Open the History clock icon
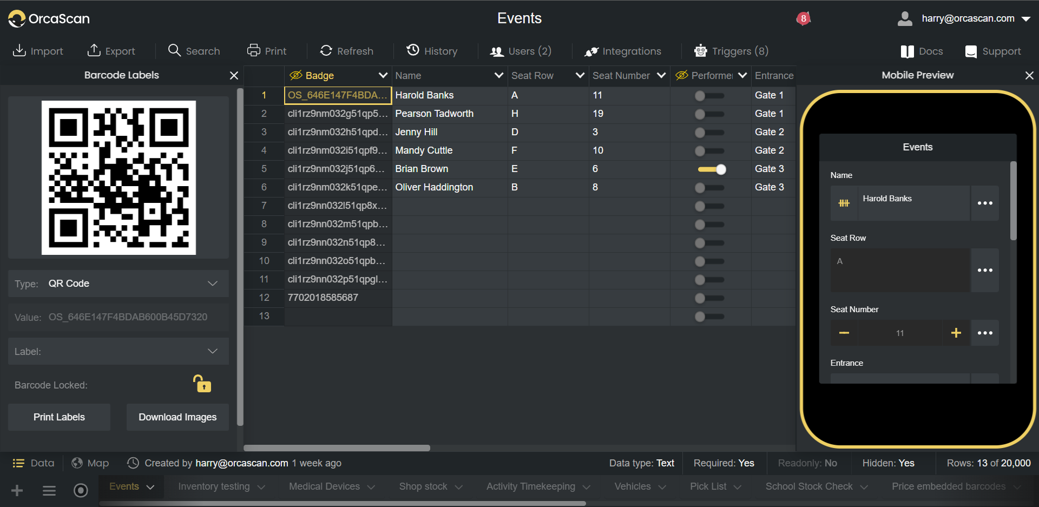This screenshot has width=1039, height=507. [x=413, y=50]
